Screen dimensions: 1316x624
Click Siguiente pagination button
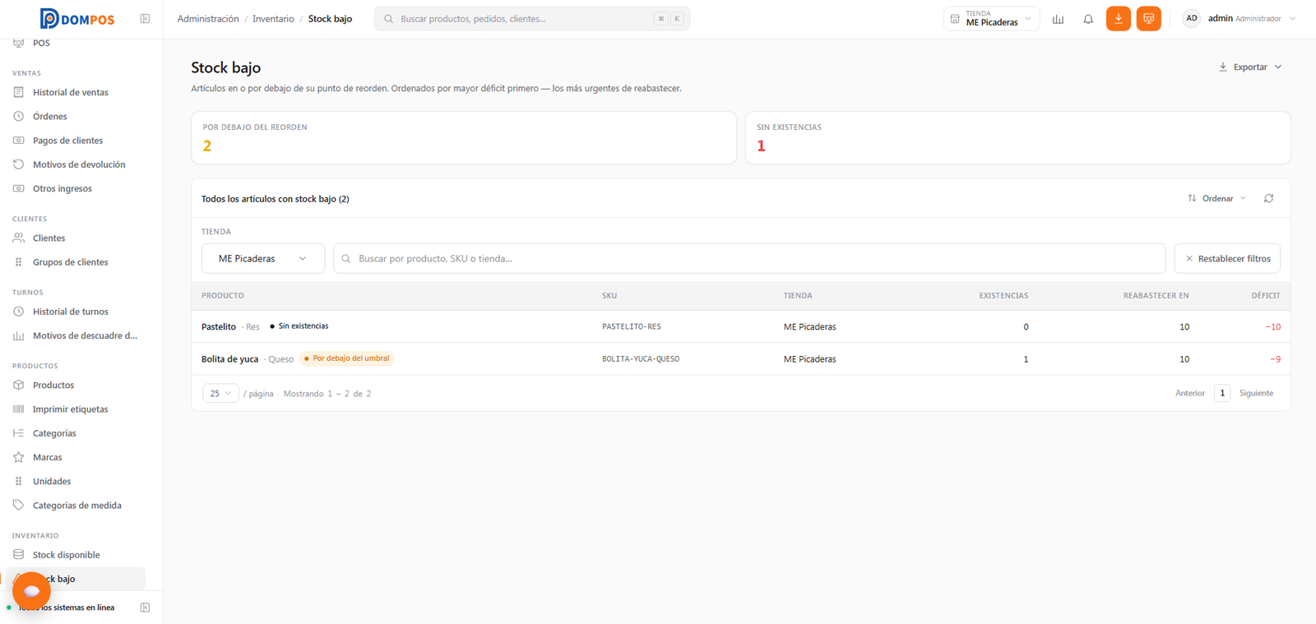point(1256,393)
